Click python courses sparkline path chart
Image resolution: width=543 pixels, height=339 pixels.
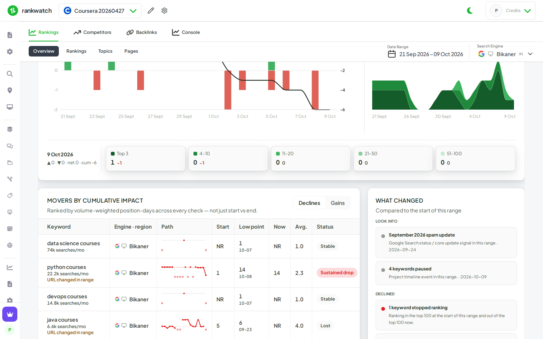184,272
